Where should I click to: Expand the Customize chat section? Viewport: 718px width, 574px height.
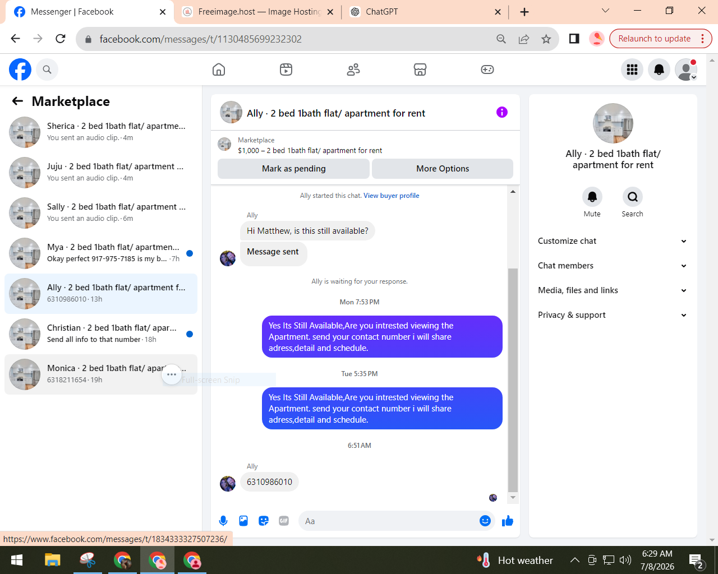coord(613,241)
